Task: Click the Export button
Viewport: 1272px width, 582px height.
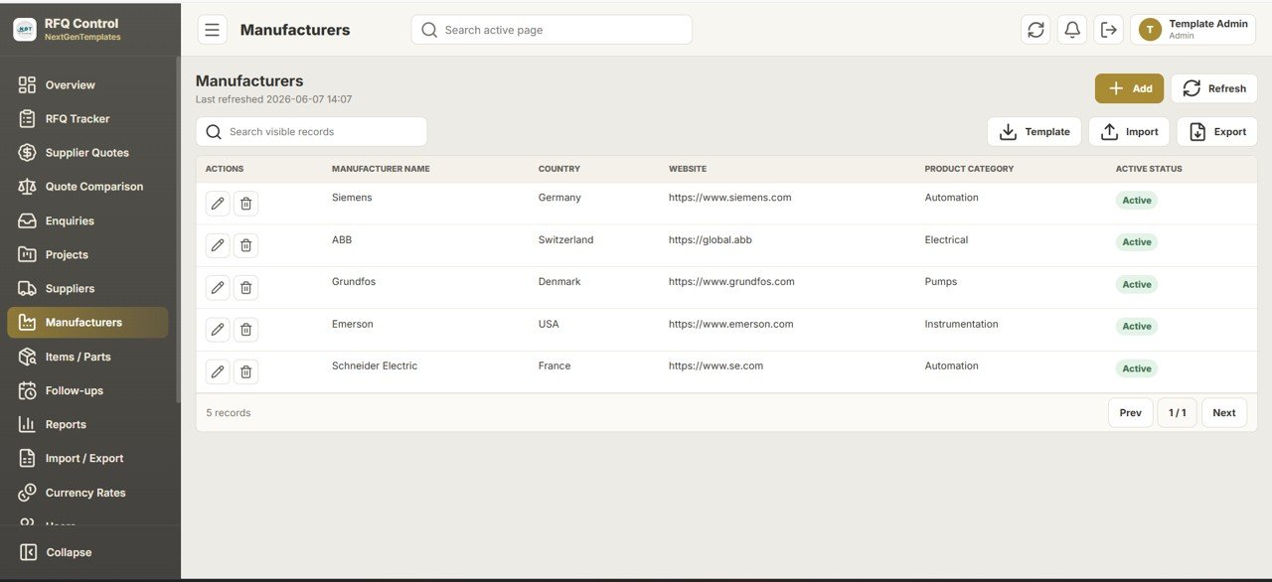Action: click(1217, 131)
